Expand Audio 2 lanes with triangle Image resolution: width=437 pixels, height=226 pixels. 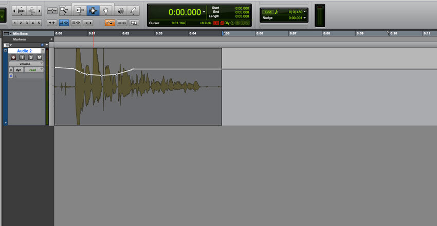pyautogui.click(x=5, y=122)
